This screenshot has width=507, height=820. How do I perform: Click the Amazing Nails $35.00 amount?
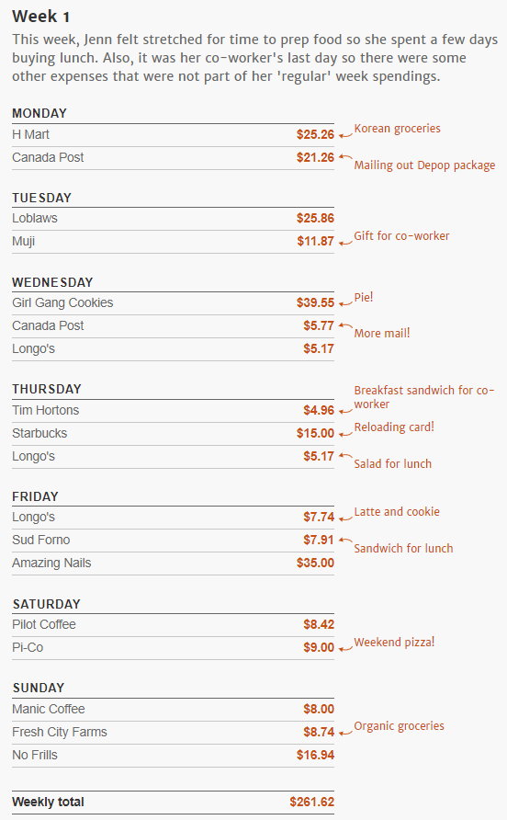pyautogui.click(x=315, y=563)
